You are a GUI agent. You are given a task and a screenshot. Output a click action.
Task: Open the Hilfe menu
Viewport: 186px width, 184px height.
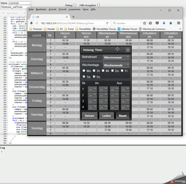pyautogui.click(x=93, y=10)
